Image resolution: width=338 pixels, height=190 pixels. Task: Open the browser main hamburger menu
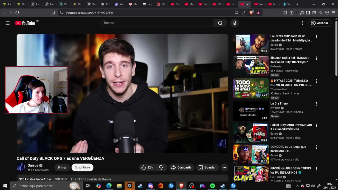point(334,13)
